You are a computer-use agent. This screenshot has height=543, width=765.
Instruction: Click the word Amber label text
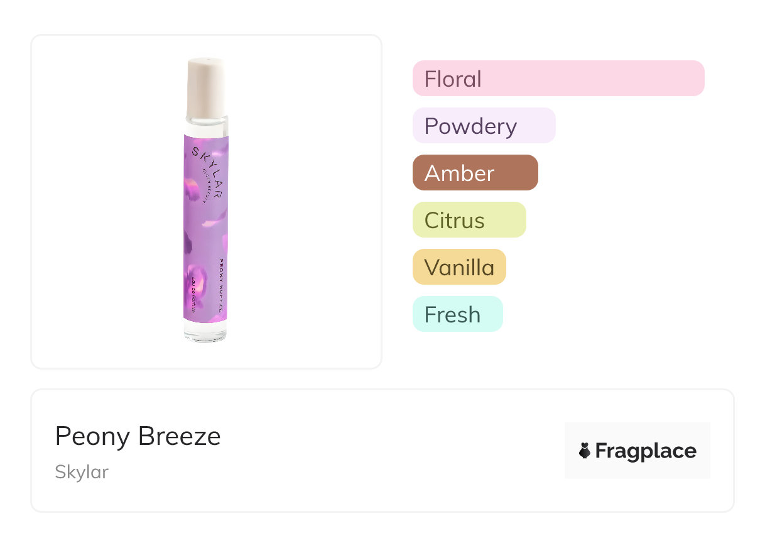click(459, 173)
